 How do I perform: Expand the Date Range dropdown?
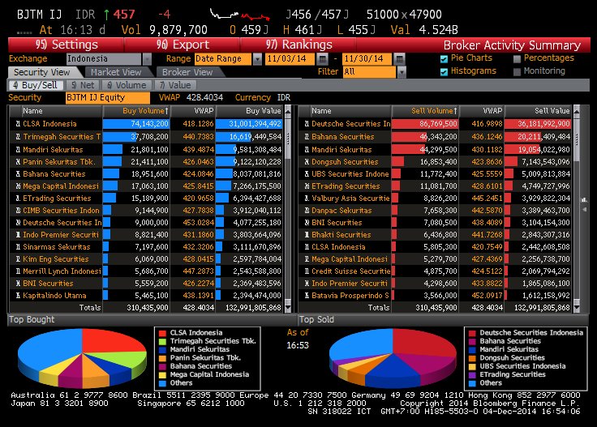click(257, 59)
